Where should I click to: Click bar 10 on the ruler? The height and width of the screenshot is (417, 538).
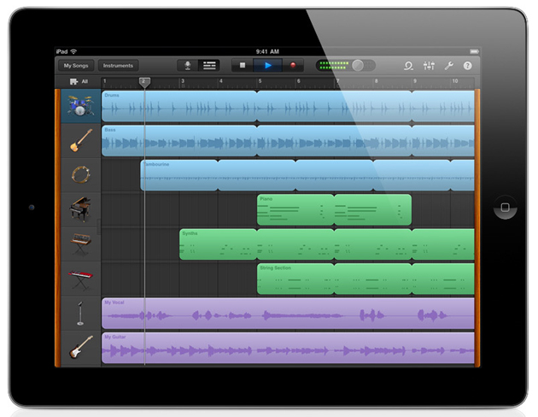(x=454, y=81)
